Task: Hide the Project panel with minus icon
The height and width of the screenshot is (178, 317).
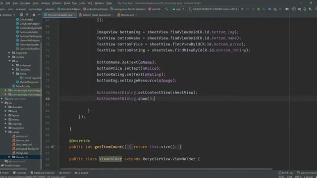Action: 39,15
